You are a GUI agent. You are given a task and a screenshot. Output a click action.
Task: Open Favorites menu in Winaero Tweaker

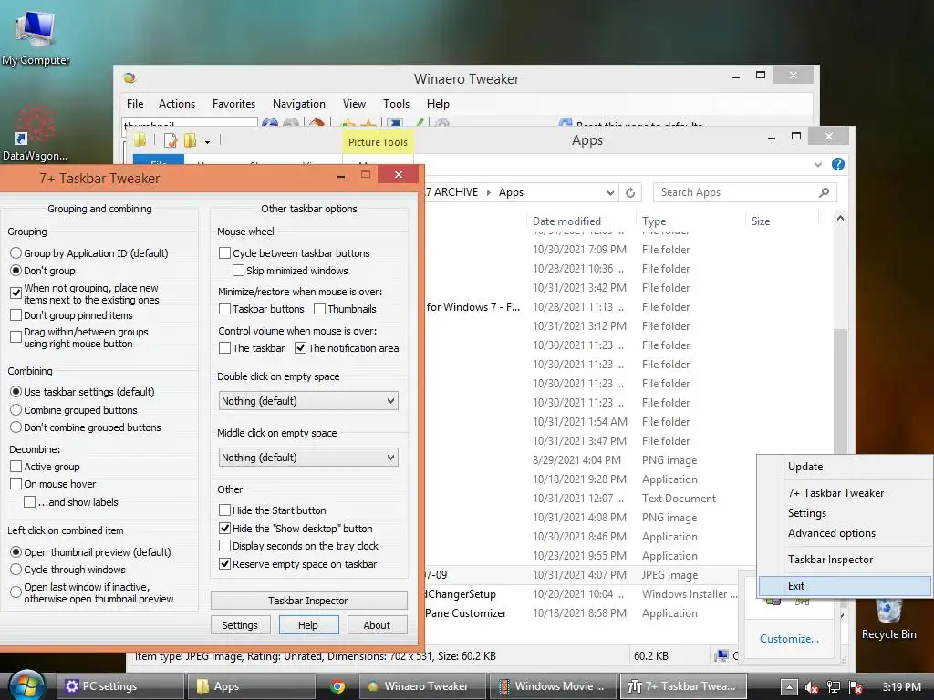pyautogui.click(x=233, y=104)
